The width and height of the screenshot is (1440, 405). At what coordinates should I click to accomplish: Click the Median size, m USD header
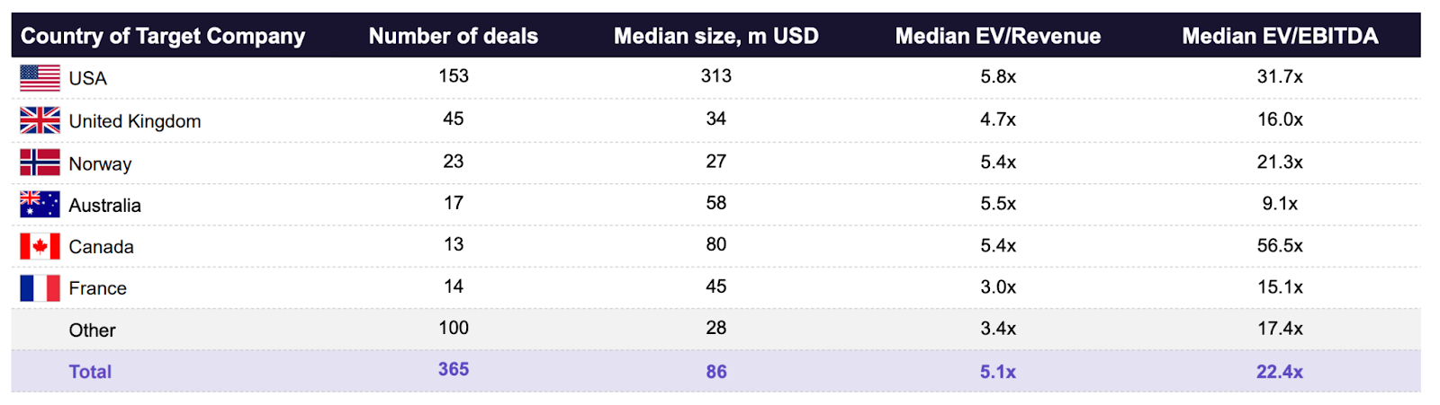click(x=716, y=36)
